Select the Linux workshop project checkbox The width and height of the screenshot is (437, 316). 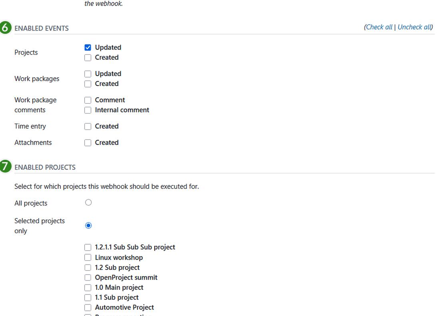(x=88, y=257)
